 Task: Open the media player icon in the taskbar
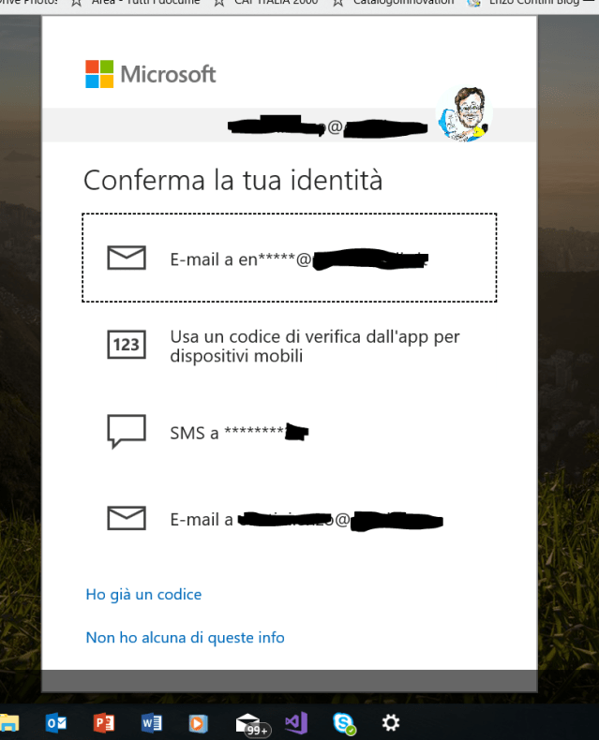click(x=199, y=723)
